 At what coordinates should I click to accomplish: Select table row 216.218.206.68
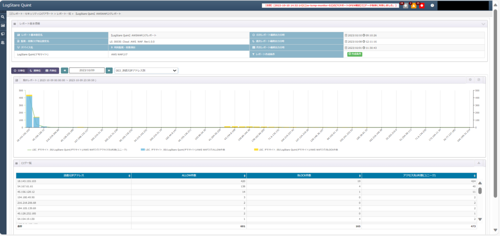[246, 203]
